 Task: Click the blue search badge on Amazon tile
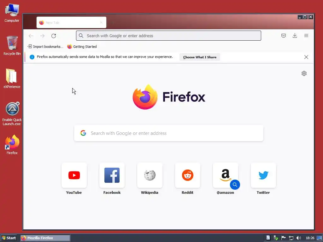235,185
